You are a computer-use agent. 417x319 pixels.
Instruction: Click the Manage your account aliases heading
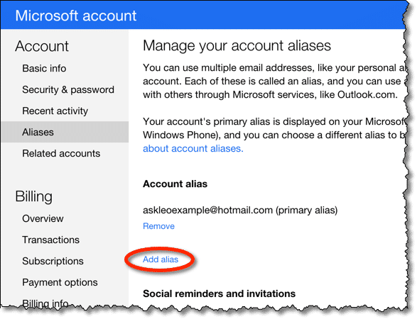tap(237, 45)
